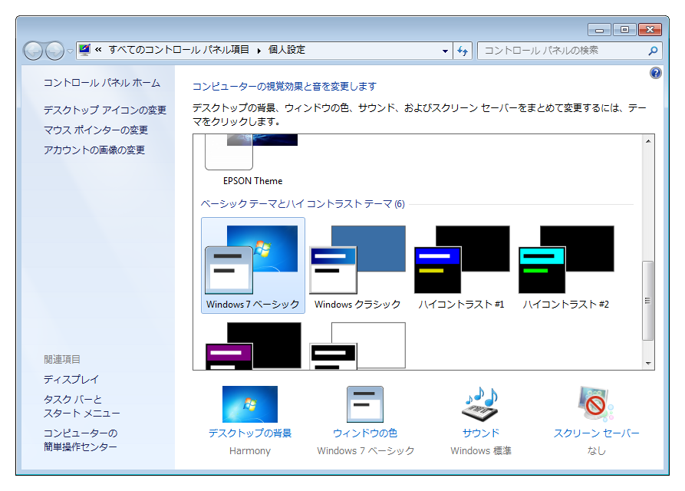Click in the control panel search field
This screenshot has height=491, width=685.
(x=562, y=51)
